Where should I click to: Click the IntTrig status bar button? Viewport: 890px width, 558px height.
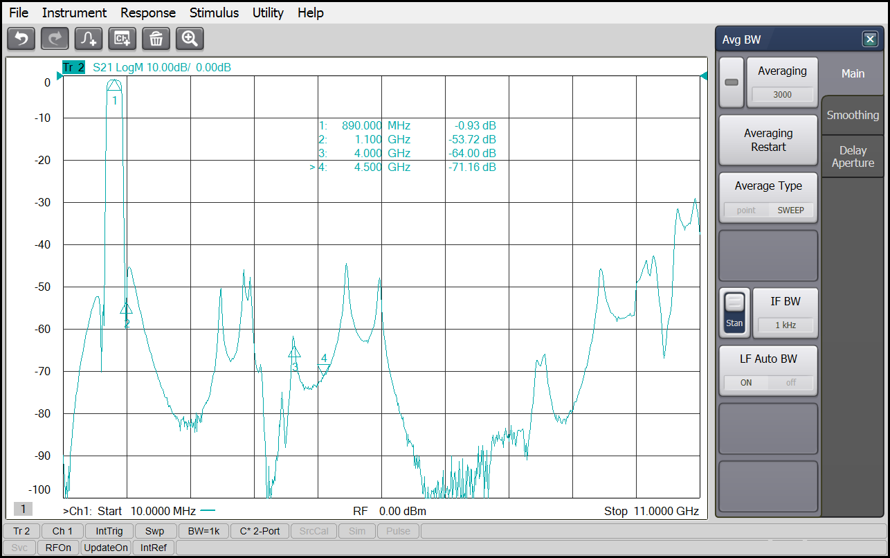(109, 531)
